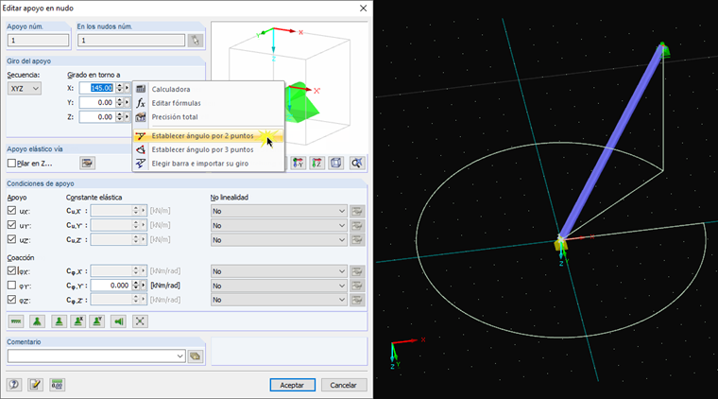The height and width of the screenshot is (399, 718).
Task: Apply the support preset marked Y
Action: 97,321
